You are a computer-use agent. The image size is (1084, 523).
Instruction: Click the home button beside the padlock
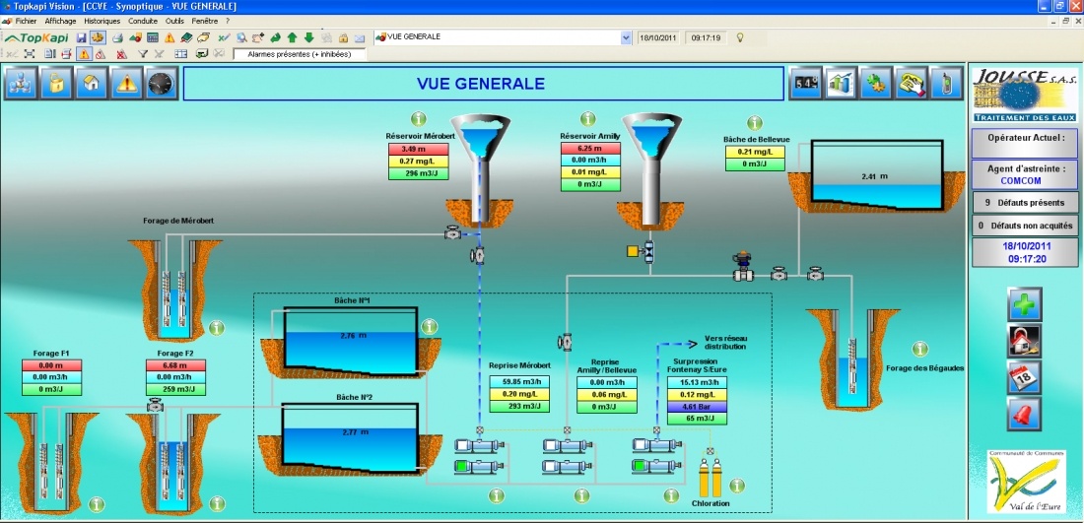[x=92, y=84]
